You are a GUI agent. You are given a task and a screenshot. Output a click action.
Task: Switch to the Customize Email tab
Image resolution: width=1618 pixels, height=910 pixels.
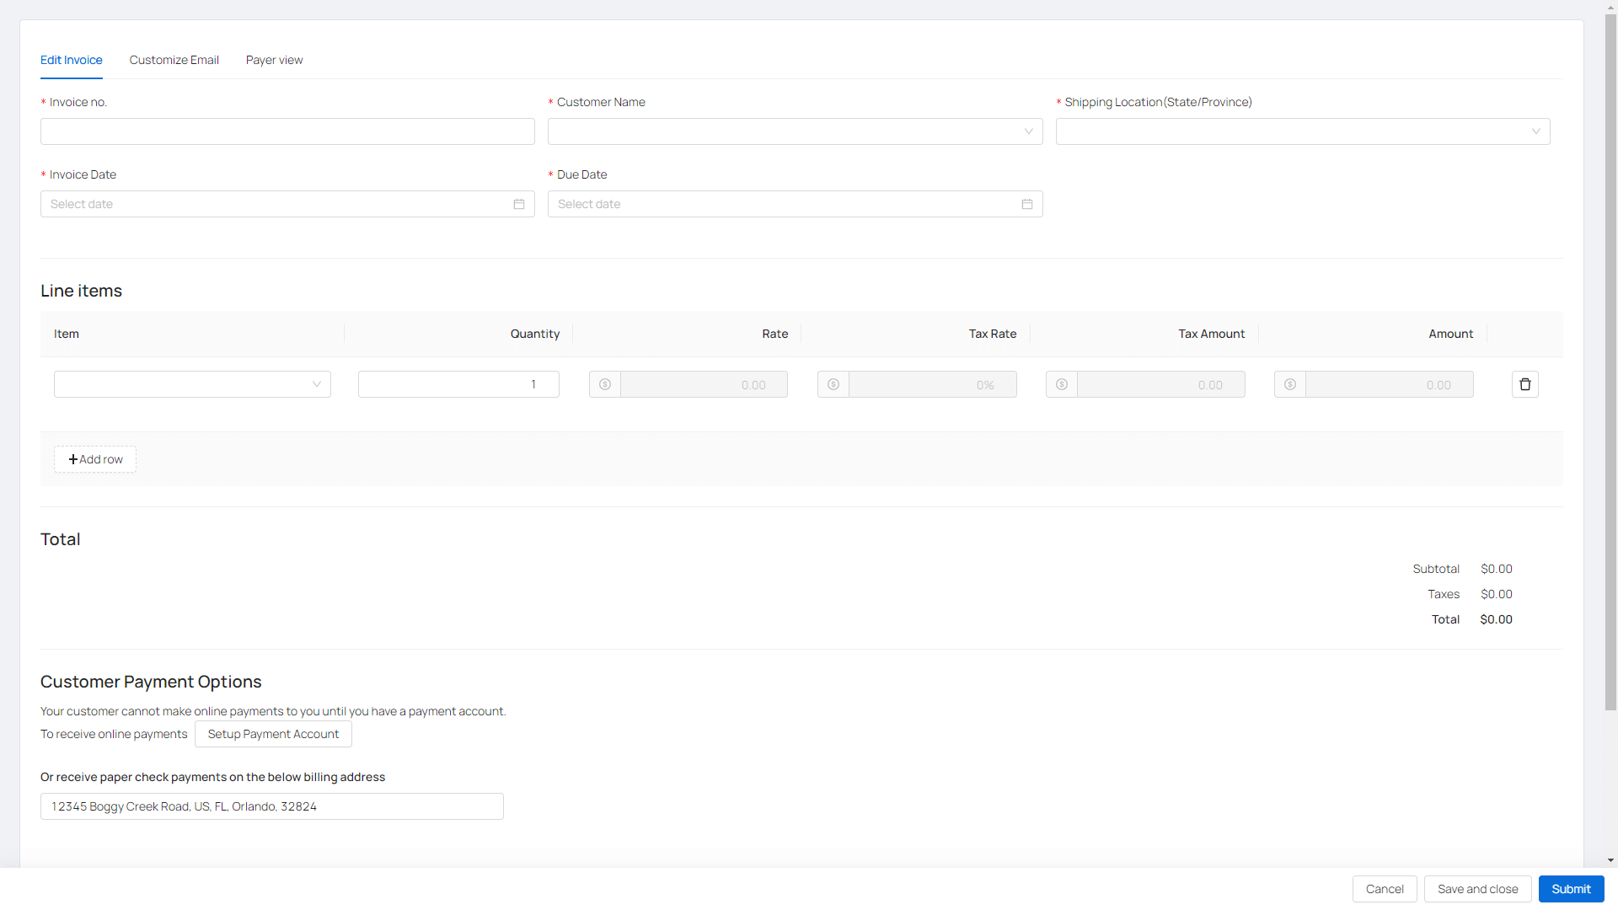tap(174, 60)
